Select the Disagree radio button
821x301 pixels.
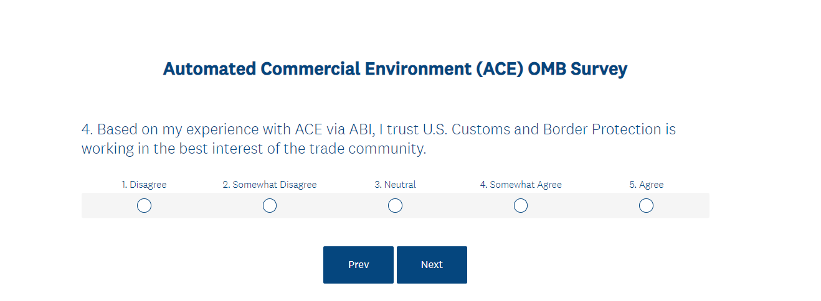click(x=144, y=205)
